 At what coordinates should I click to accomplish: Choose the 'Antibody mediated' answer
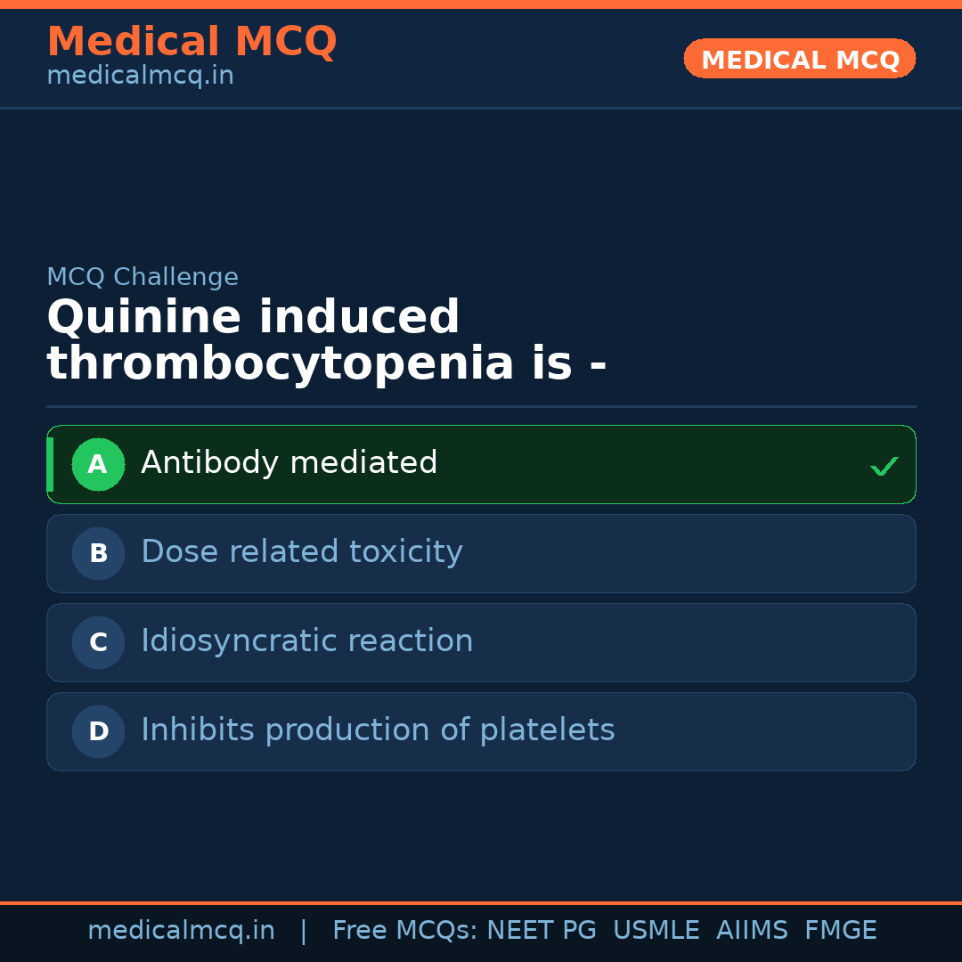point(289,463)
